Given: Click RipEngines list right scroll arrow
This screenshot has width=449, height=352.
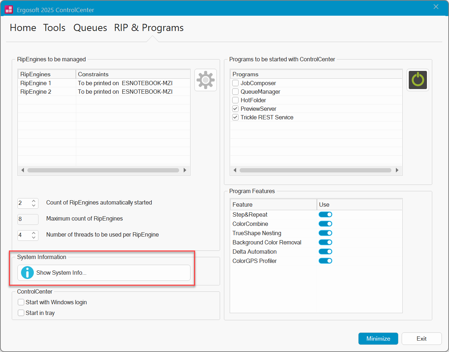Looking at the screenshot, I should coord(185,170).
